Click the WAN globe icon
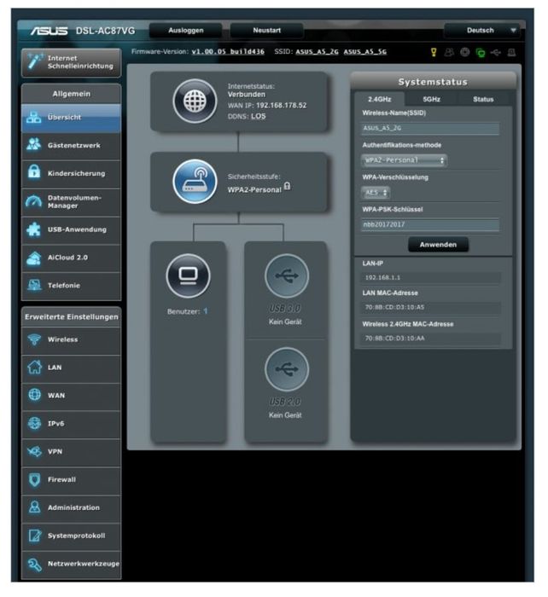The image size is (548, 597). [34, 395]
